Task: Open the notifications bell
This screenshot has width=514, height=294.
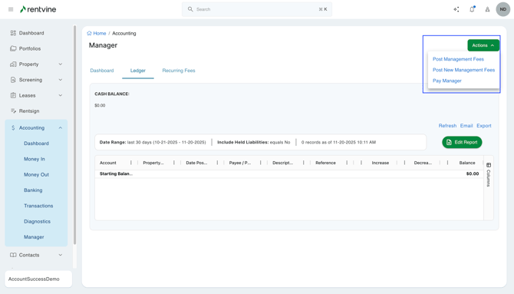Action: click(x=472, y=9)
